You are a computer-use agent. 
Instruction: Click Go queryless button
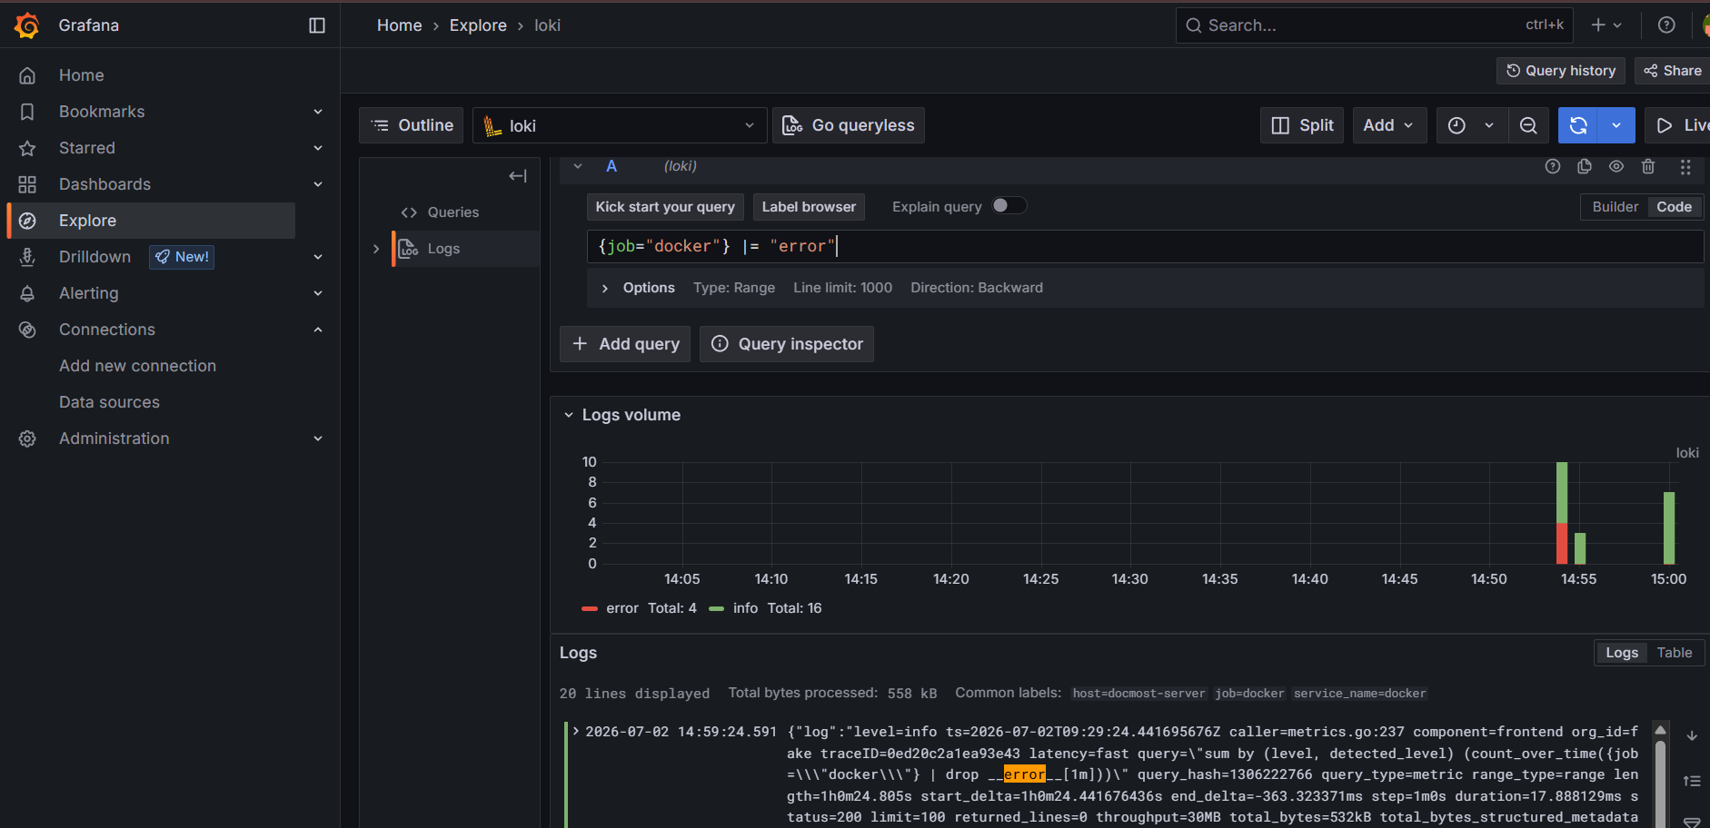[849, 125]
